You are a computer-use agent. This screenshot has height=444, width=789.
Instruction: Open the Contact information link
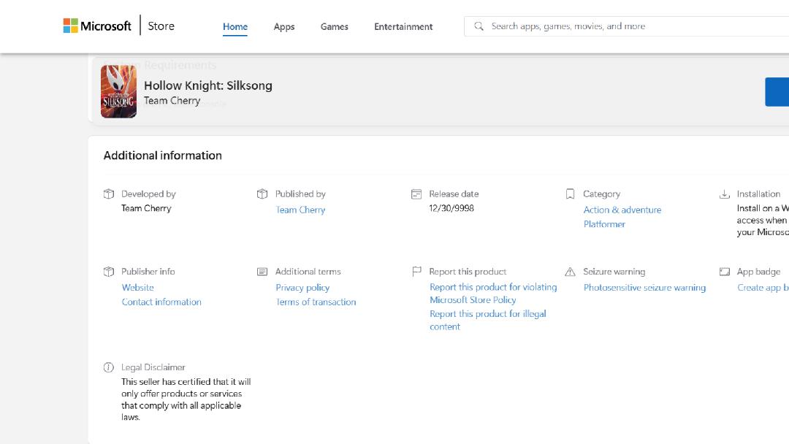pyautogui.click(x=161, y=302)
